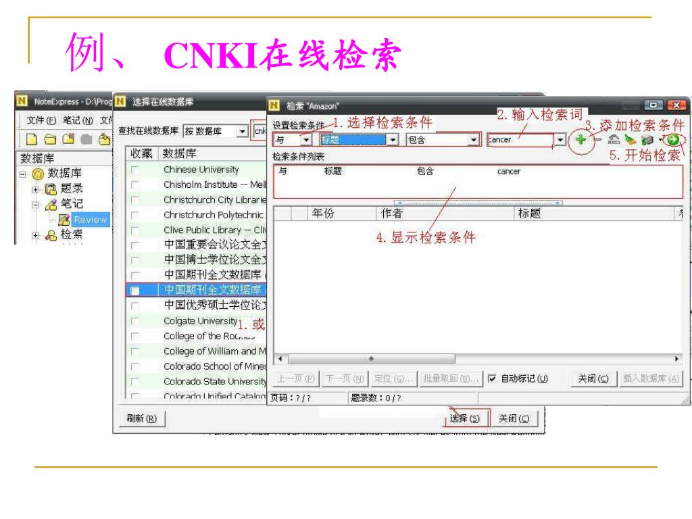Click the 插入数据库(A) button

tap(651, 378)
